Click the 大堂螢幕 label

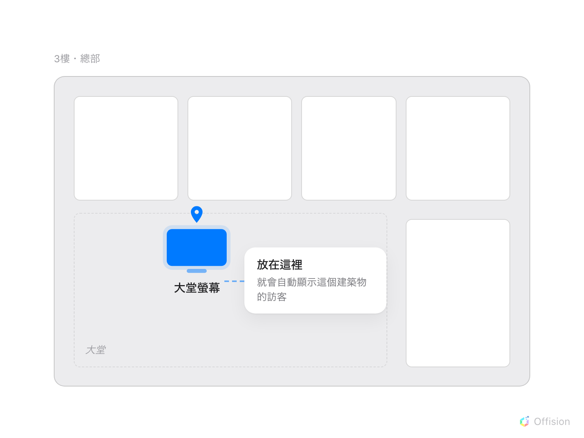coord(197,288)
